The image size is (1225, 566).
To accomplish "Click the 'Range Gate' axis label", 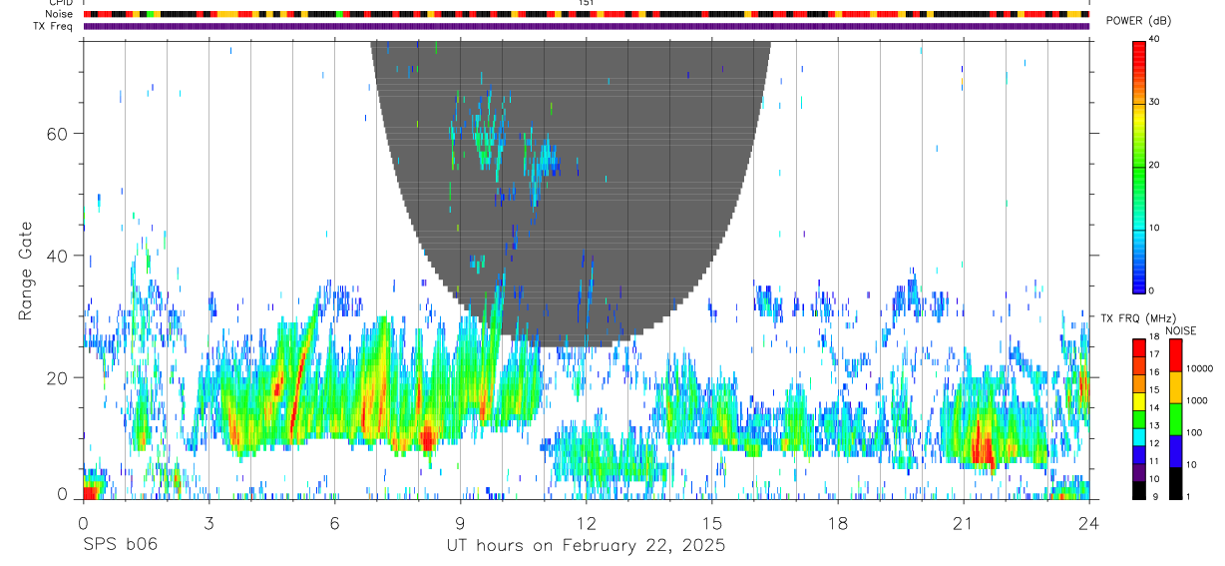I will point(26,271).
